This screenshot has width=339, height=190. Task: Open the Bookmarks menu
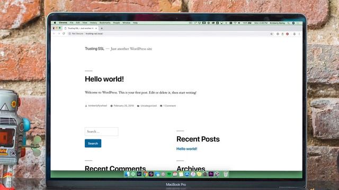(105, 23)
